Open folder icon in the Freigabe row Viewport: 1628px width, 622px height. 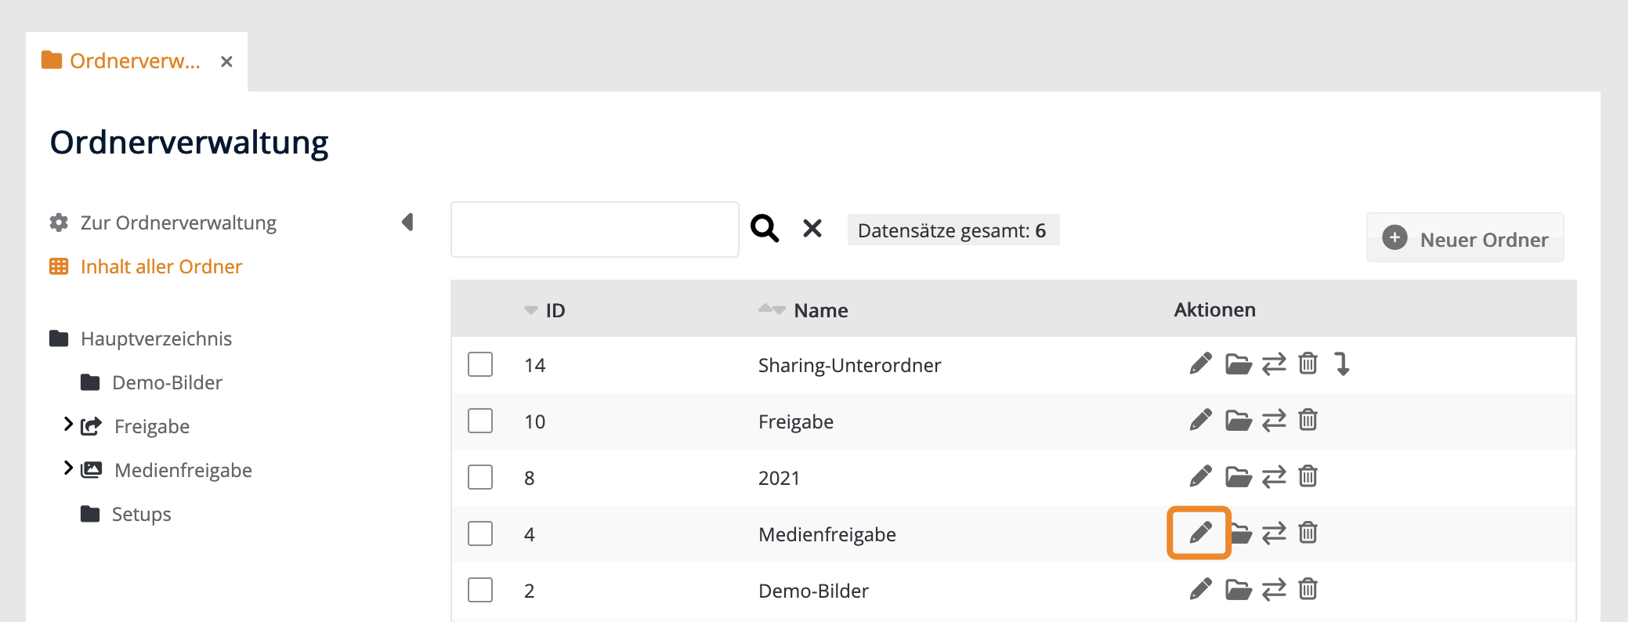click(x=1238, y=421)
